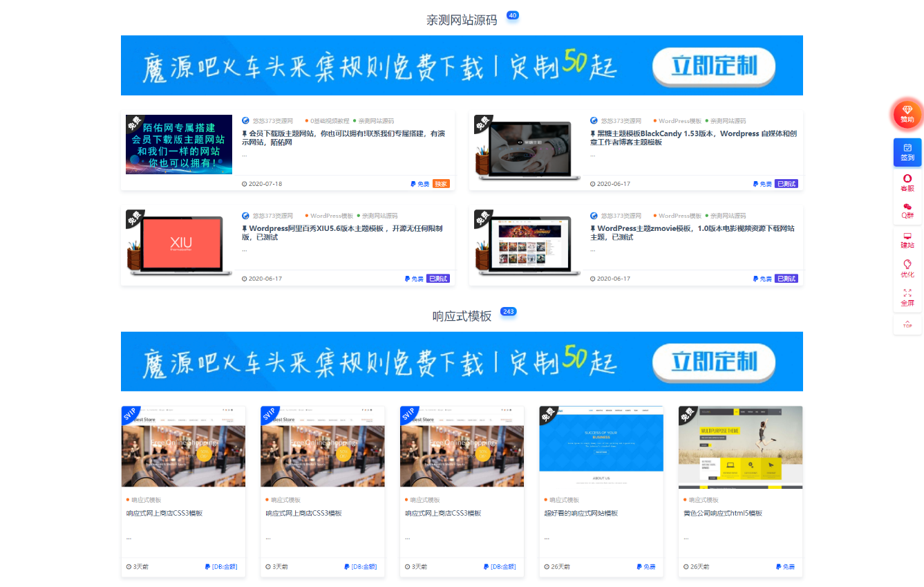Click the clock icon beside 2020-07-18
The image size is (924, 587).
coord(243,183)
